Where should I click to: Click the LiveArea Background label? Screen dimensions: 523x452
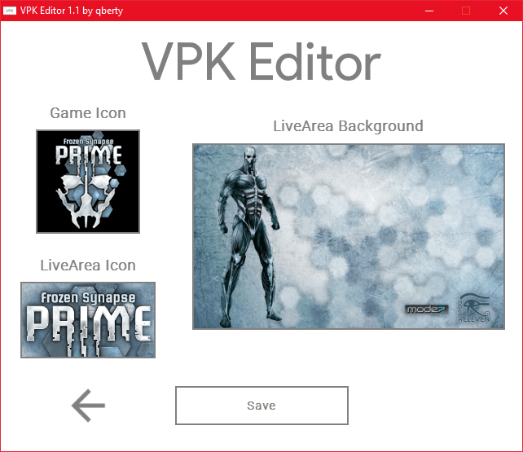pyautogui.click(x=348, y=126)
